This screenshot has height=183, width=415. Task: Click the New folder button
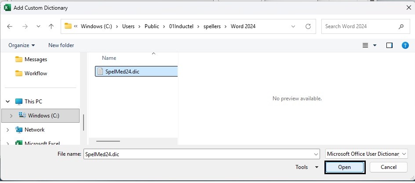tap(61, 45)
